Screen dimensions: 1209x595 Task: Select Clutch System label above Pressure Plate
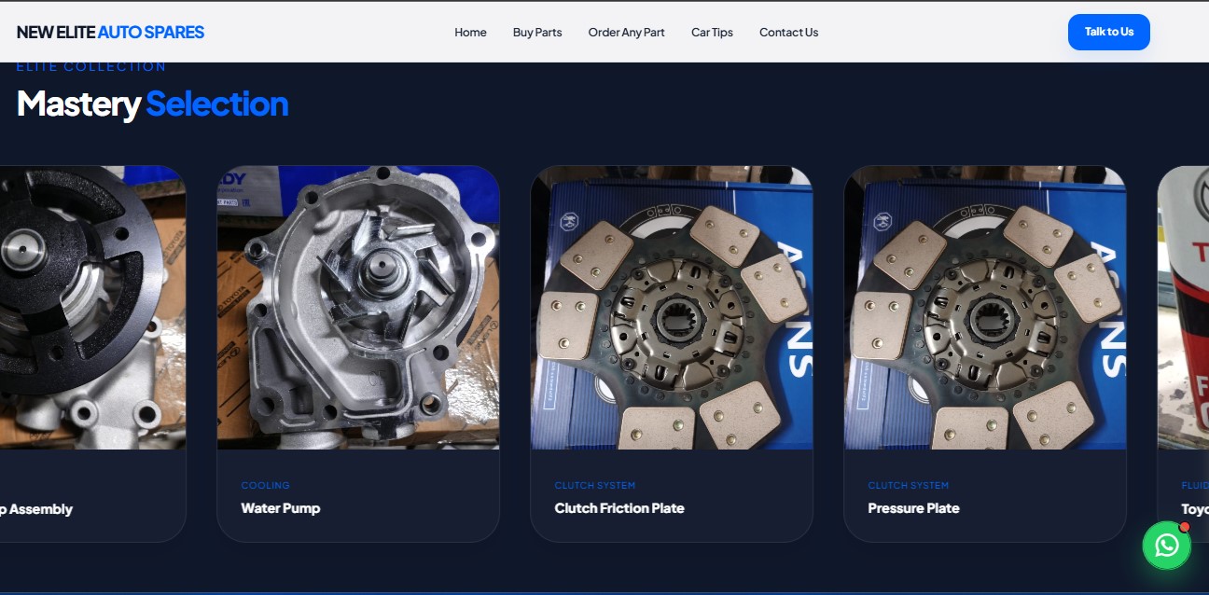(908, 485)
